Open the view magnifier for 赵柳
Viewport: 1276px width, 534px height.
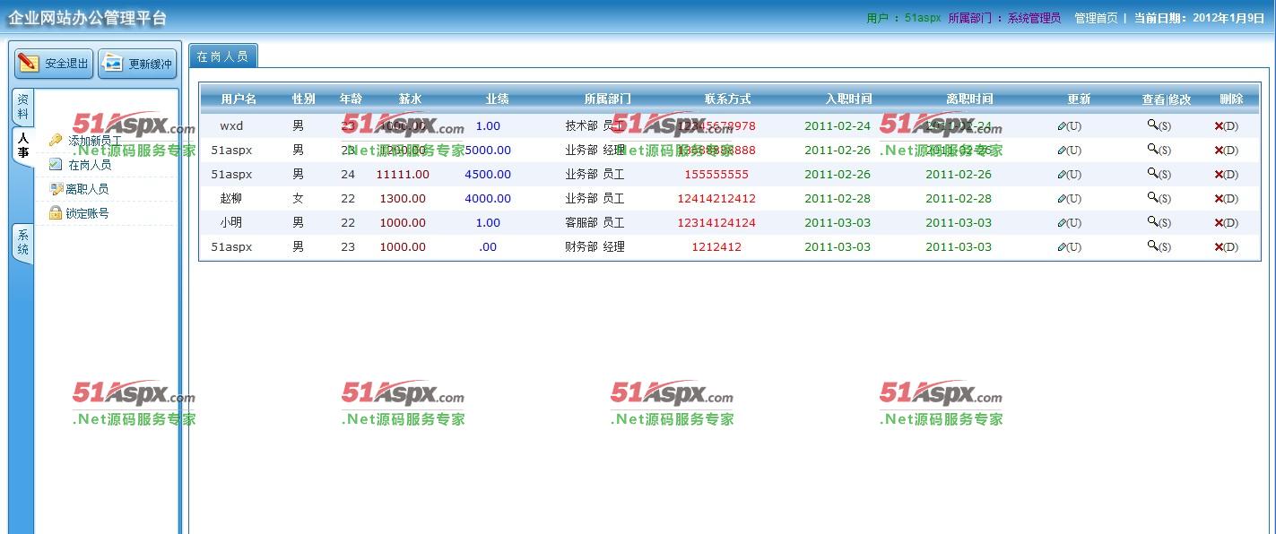point(1153,198)
